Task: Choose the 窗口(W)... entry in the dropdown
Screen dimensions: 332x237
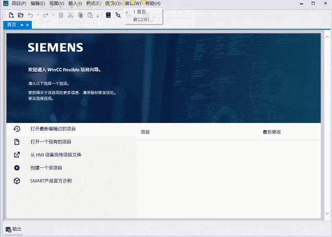Action: click(144, 20)
